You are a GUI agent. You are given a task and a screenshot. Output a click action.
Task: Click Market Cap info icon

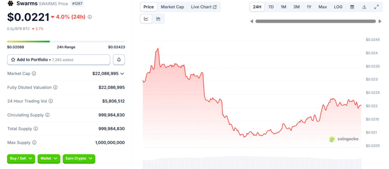click(x=34, y=73)
